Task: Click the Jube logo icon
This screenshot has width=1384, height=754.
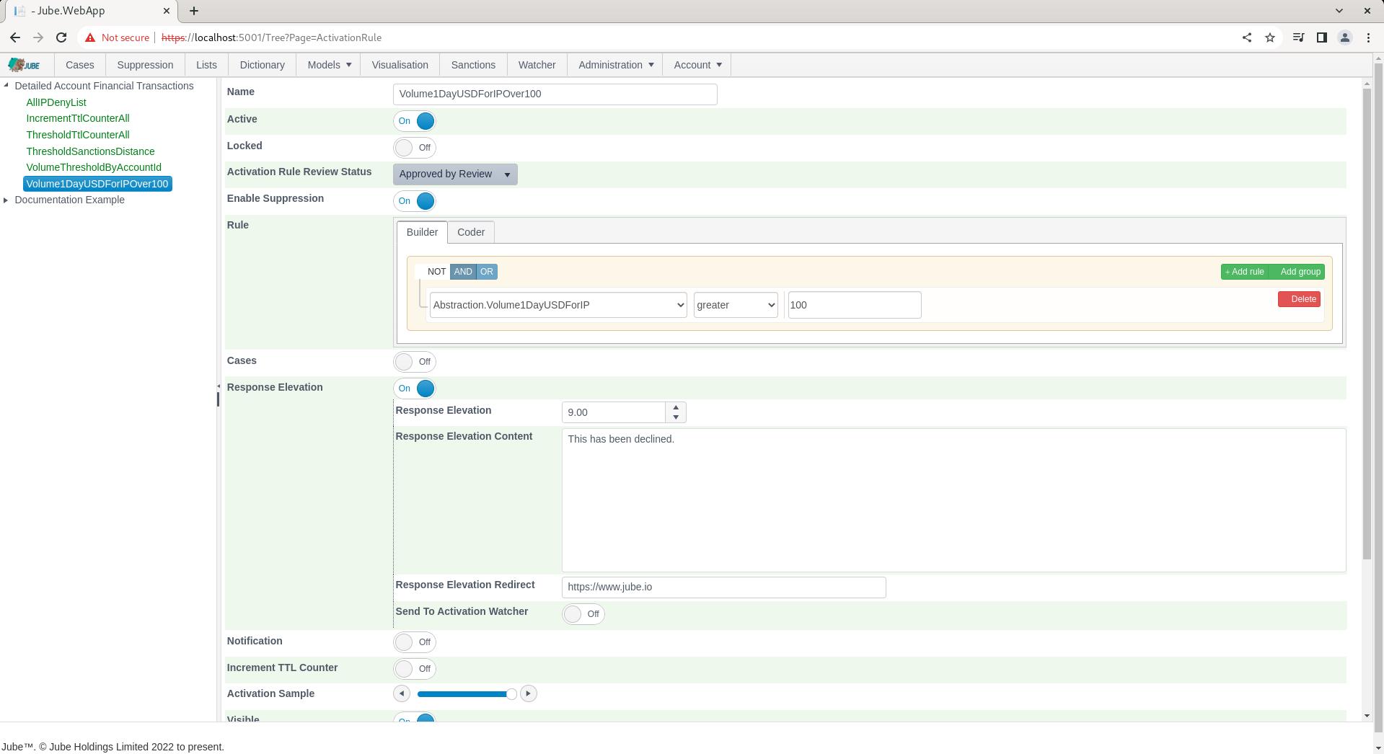Action: 25,65
